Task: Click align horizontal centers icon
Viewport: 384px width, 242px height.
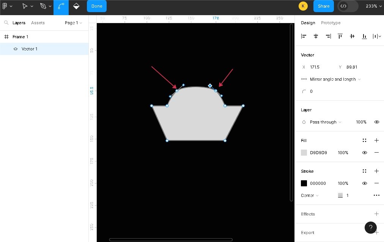Action: (316, 36)
